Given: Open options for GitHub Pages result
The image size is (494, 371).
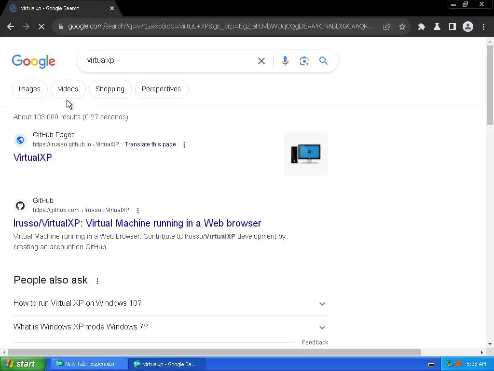Looking at the screenshot, I should pos(184,145).
